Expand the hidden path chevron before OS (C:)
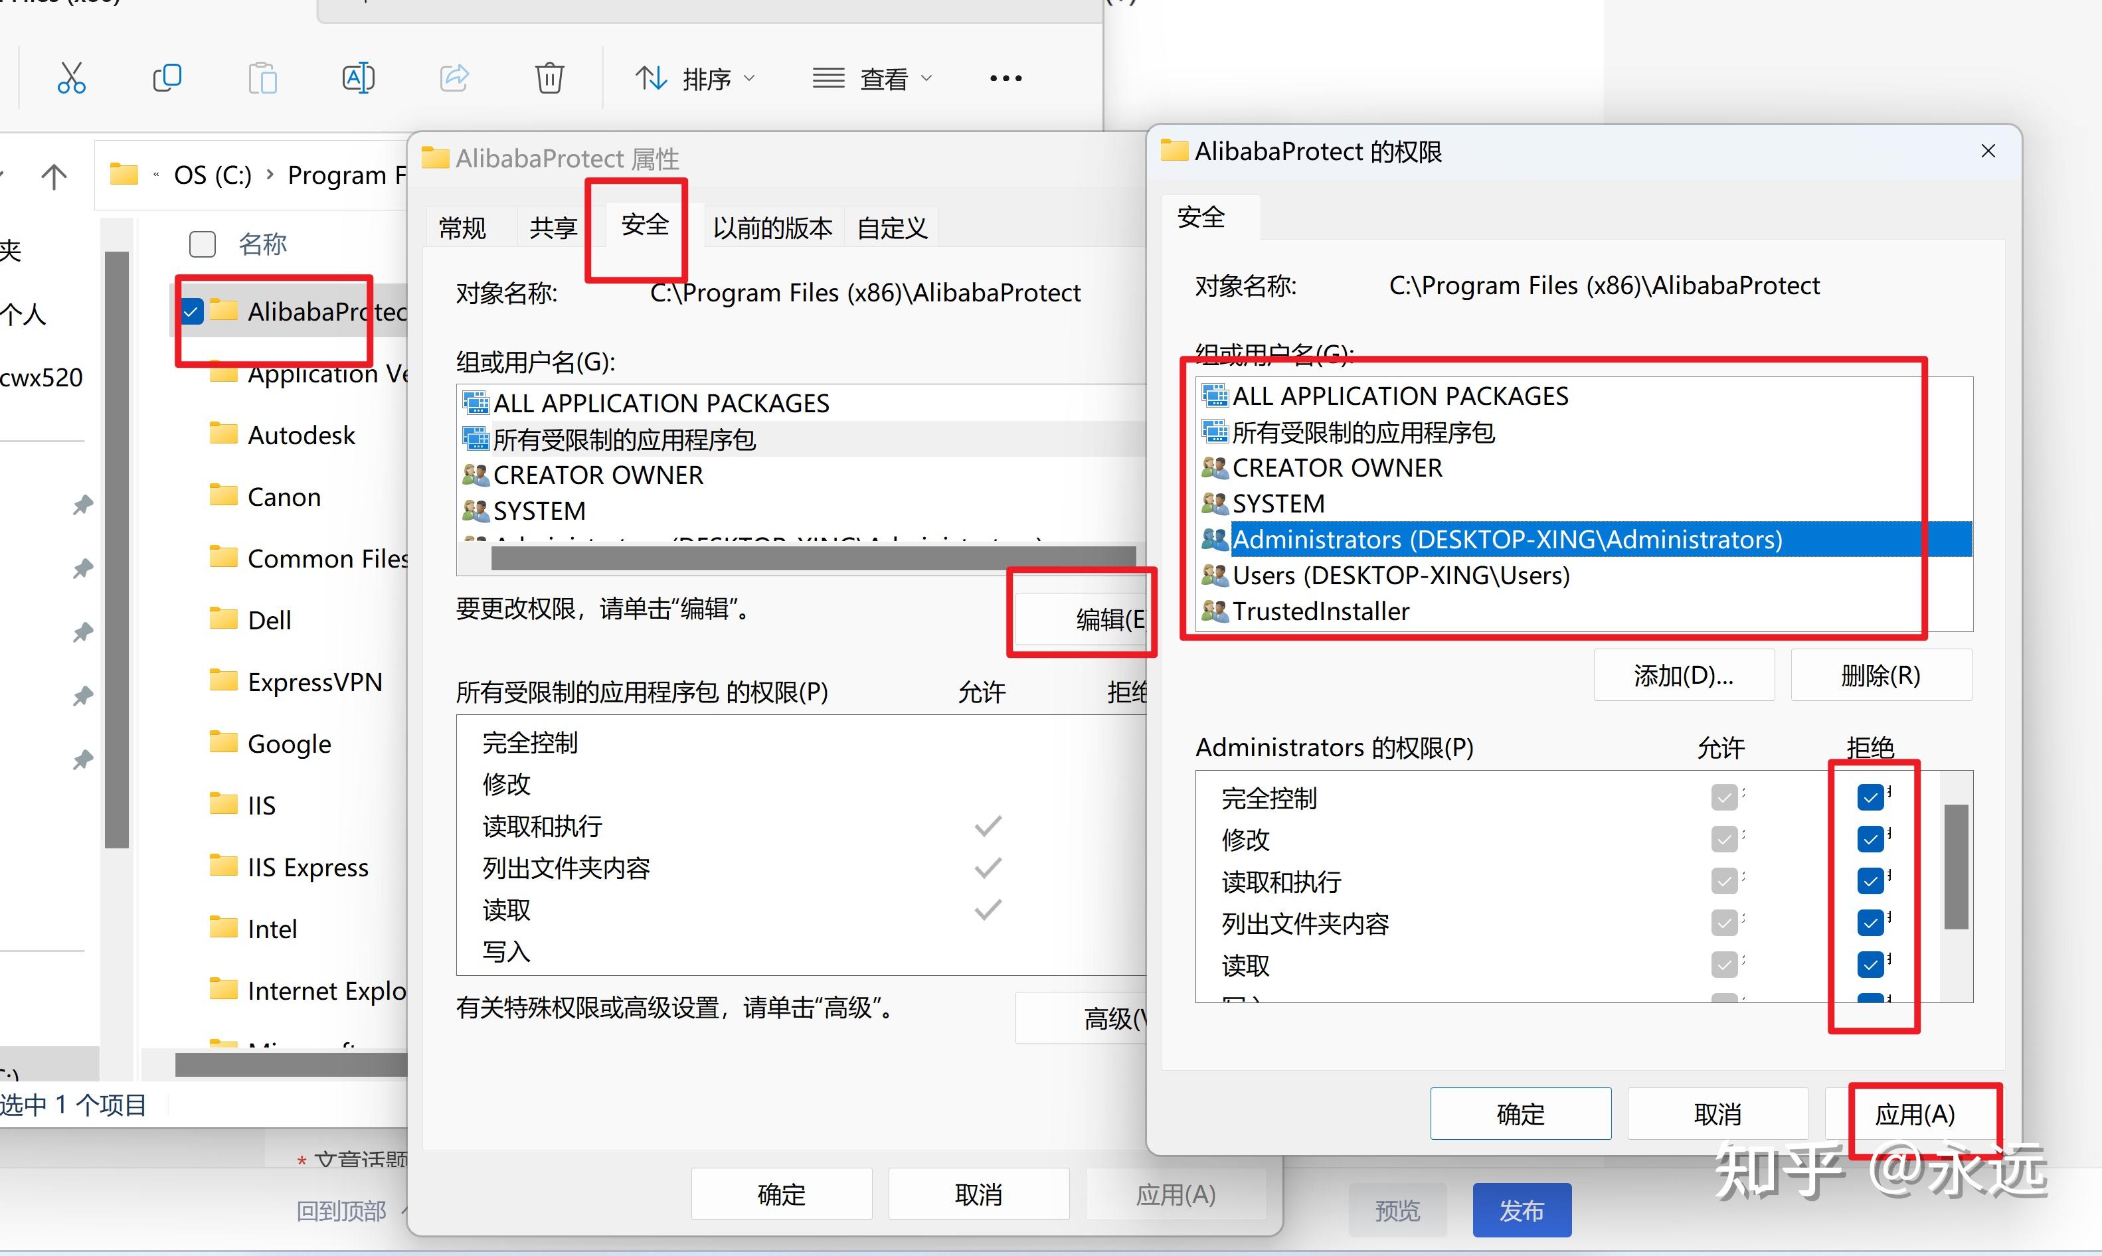Screen dimensions: 2102x1256 [157, 175]
